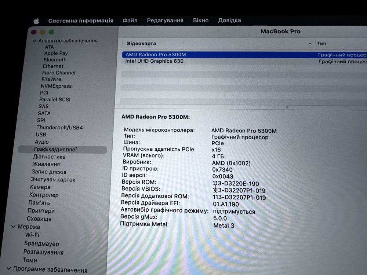Sort by the Відеокарта column arrow
The width and height of the screenshot is (367, 275).
point(310,44)
